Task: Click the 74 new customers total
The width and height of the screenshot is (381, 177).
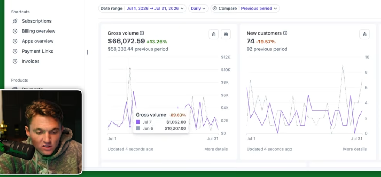Action: click(250, 41)
